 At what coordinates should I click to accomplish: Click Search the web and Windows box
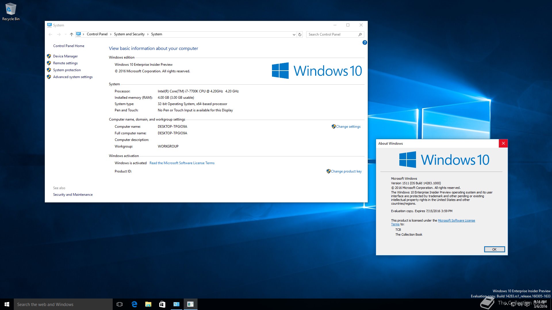coord(63,304)
